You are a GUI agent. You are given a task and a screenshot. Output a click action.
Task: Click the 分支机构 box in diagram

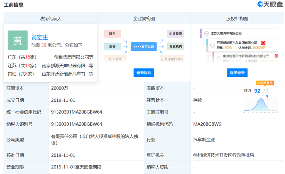(x=176, y=47)
